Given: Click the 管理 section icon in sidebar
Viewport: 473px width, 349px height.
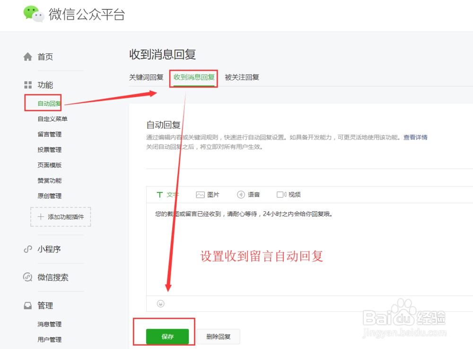Looking at the screenshot, I should [27, 305].
